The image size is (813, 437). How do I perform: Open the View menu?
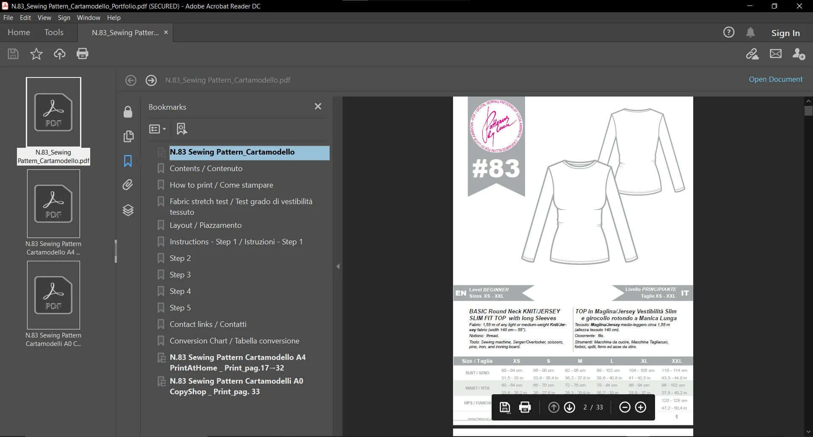pos(44,18)
